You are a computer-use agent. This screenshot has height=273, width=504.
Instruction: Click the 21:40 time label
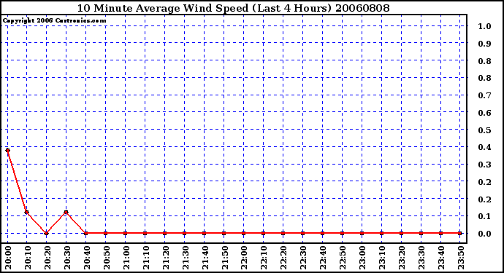pyautogui.click(x=205, y=258)
